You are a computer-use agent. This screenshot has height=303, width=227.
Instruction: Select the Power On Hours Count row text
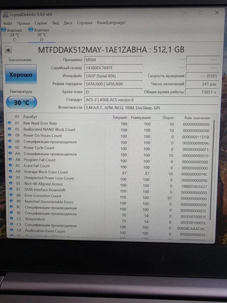(x=43, y=135)
